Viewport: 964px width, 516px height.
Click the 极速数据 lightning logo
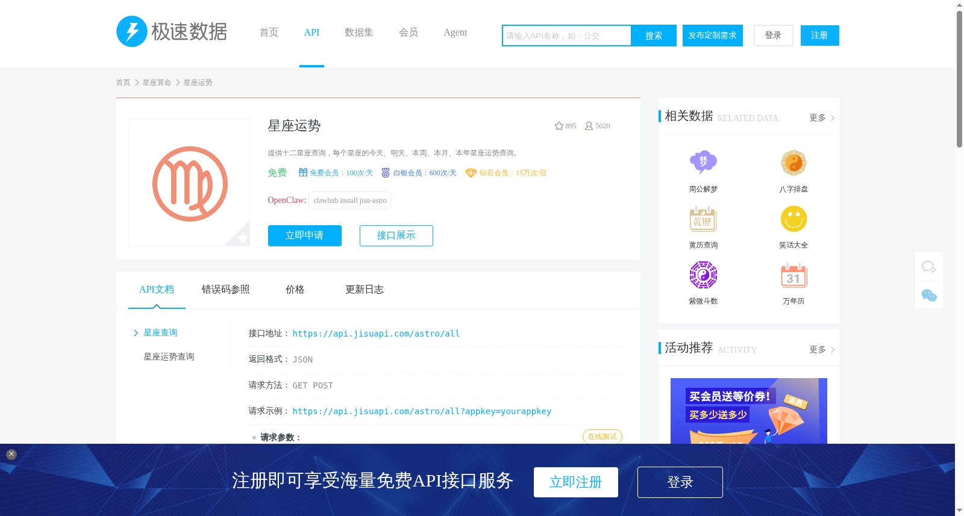point(172,31)
